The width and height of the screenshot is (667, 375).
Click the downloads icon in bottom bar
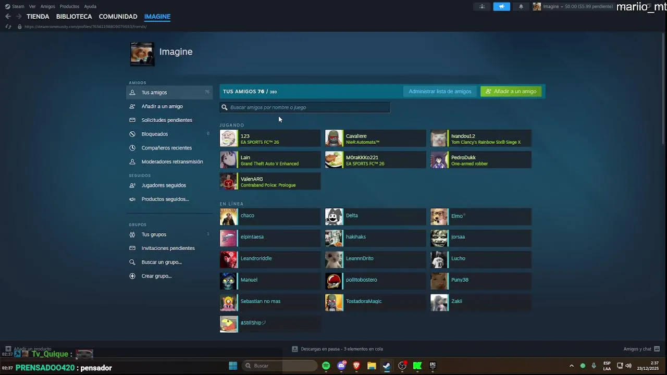[x=295, y=349]
